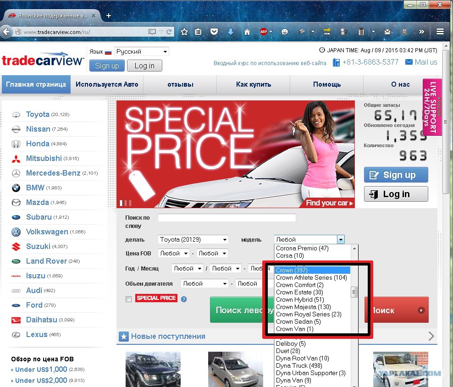The width and height of the screenshot is (453, 387).
Task: Click the Toyota brand logo in the sidebar
Action: pyautogui.click(x=16, y=115)
